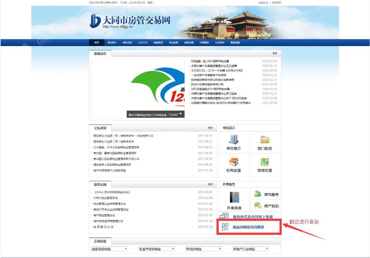Open 便民服务 person icon
370x258 pixels.
[258, 194]
